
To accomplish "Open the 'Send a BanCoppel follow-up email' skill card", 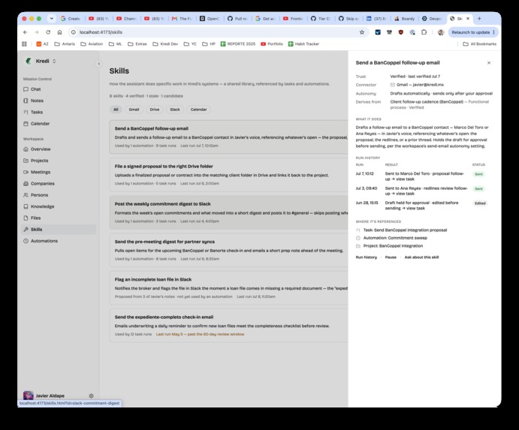I will click(x=229, y=137).
